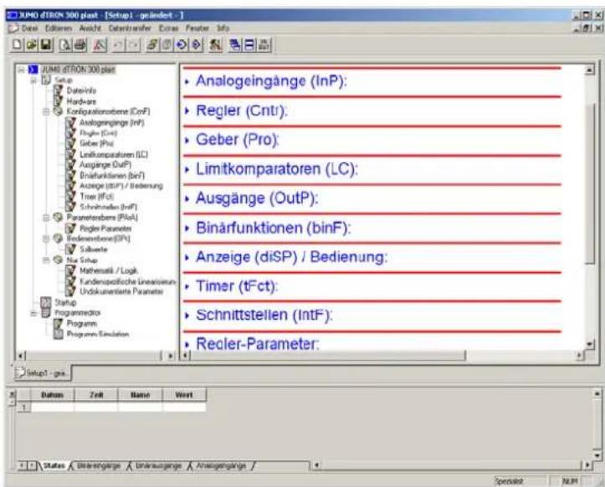Viewport: 605px width, 487px height.
Task: Collapse the Setup tree node
Action: click(x=34, y=80)
